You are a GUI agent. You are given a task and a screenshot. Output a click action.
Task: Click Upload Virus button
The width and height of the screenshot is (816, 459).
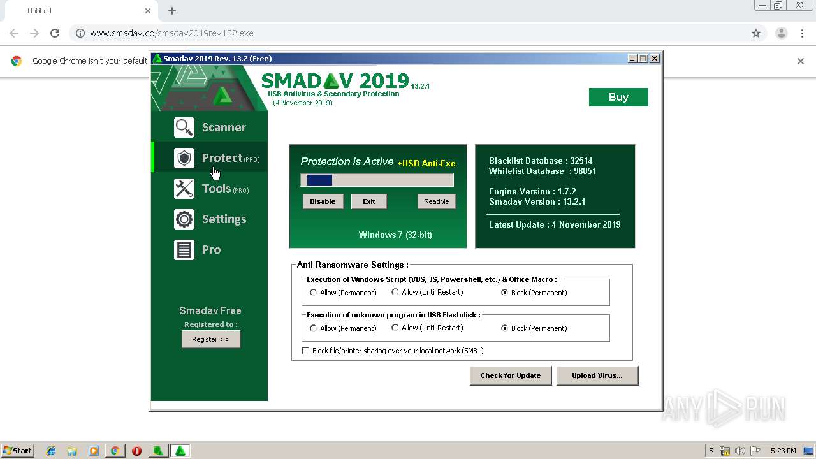point(597,375)
